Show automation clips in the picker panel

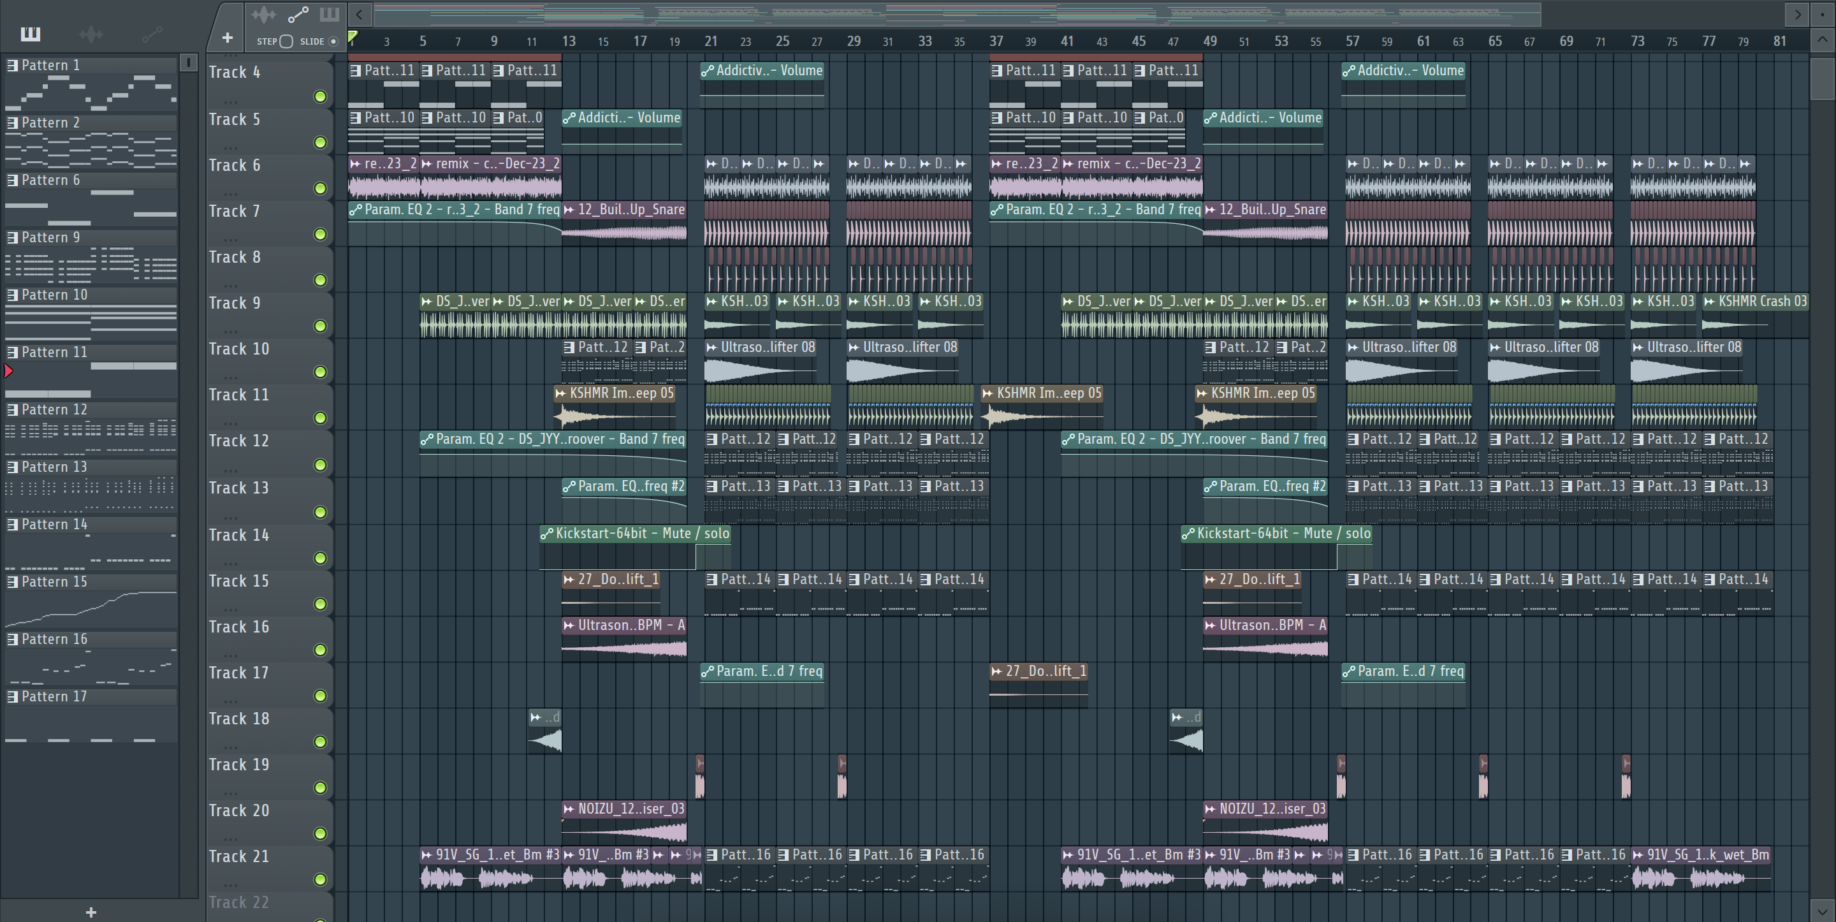(x=151, y=34)
